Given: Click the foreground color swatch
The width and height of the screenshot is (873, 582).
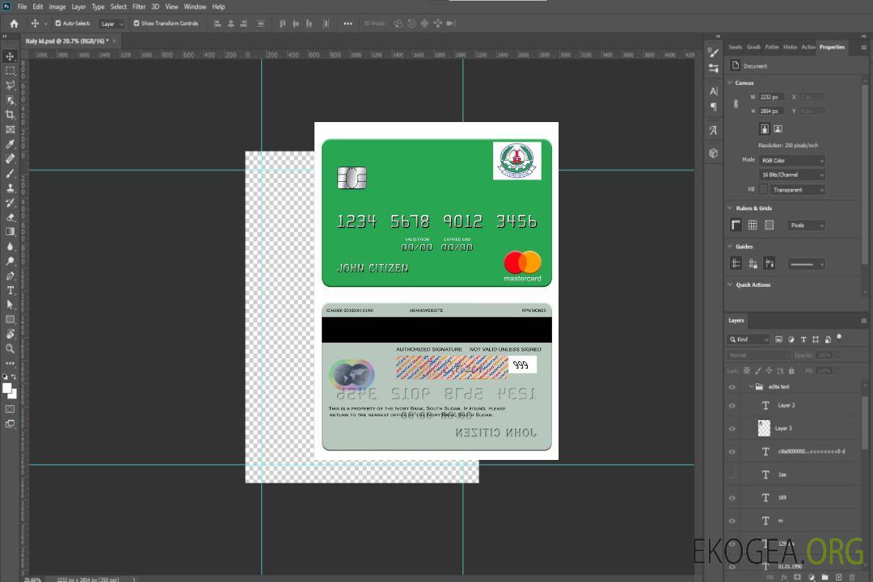Looking at the screenshot, I should coord(7,388).
